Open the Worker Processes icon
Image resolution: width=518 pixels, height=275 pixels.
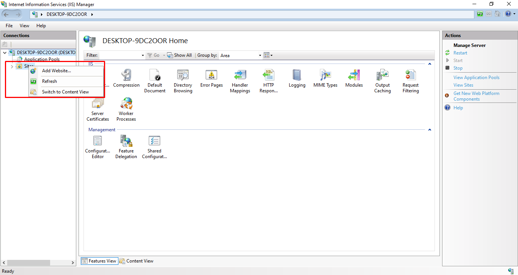(126, 104)
